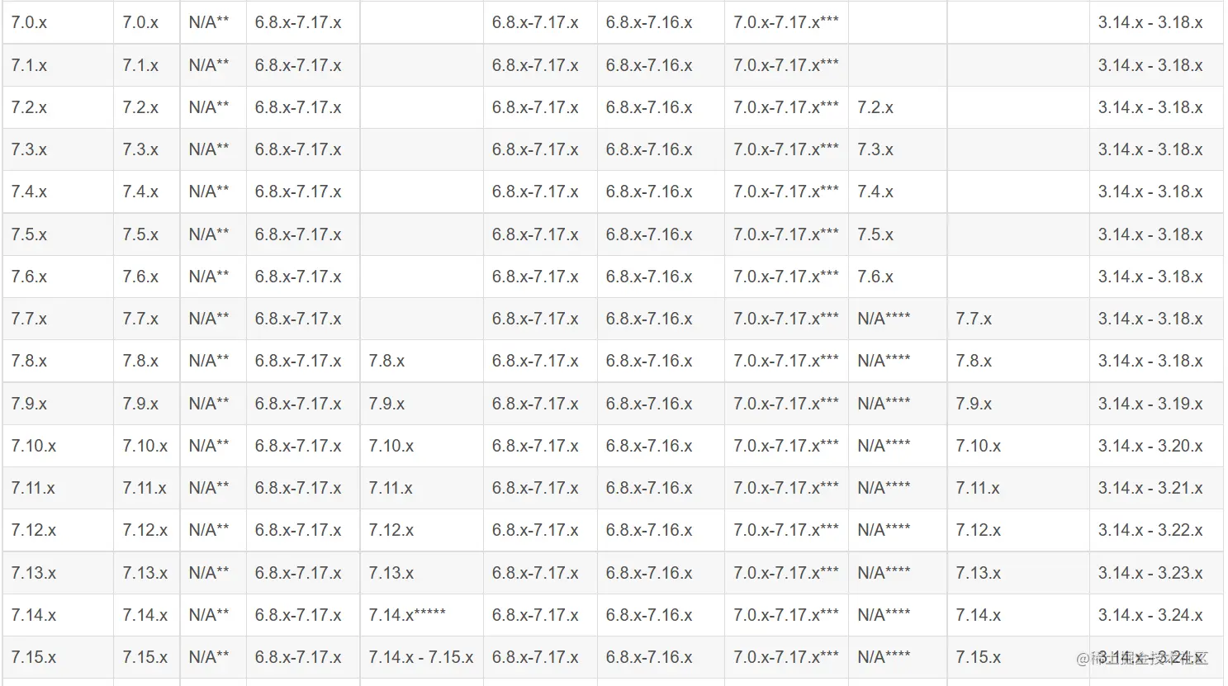The image size is (1228, 686).
Task: Click N/A**** cell in the 7.7.x row
Action: (884, 319)
